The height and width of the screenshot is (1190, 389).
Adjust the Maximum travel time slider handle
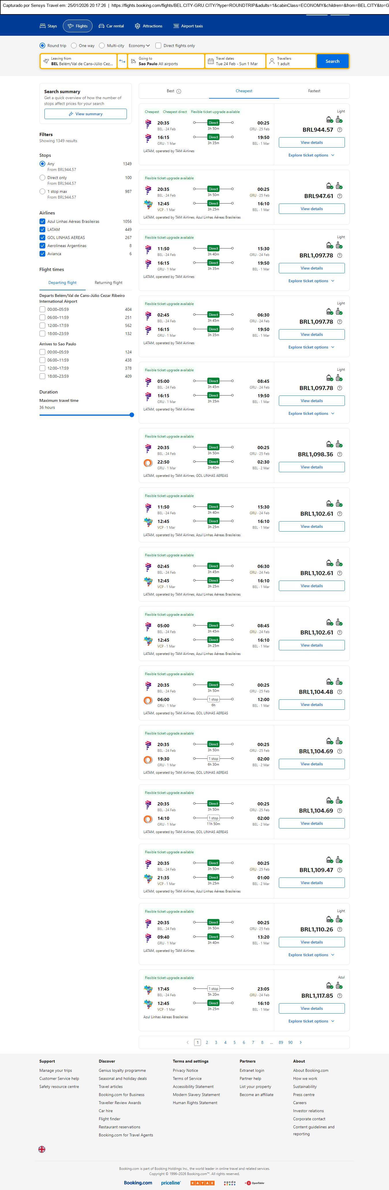(132, 415)
